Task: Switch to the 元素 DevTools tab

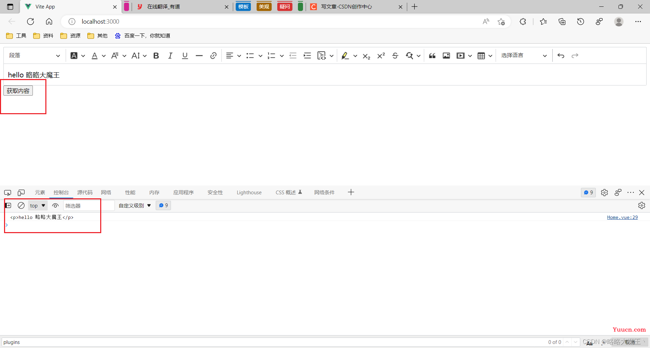Action: [40, 193]
